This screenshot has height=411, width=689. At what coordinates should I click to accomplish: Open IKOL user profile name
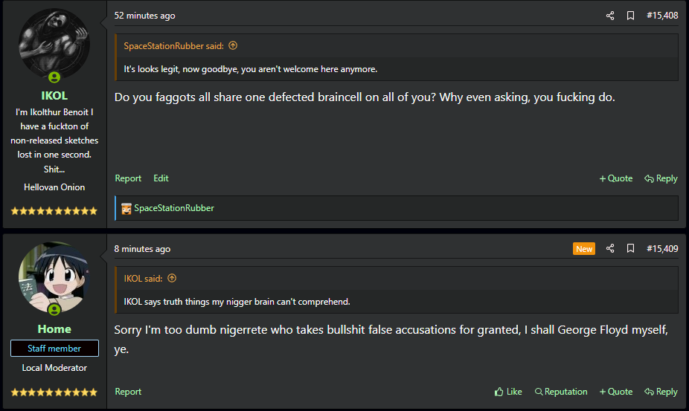54,96
